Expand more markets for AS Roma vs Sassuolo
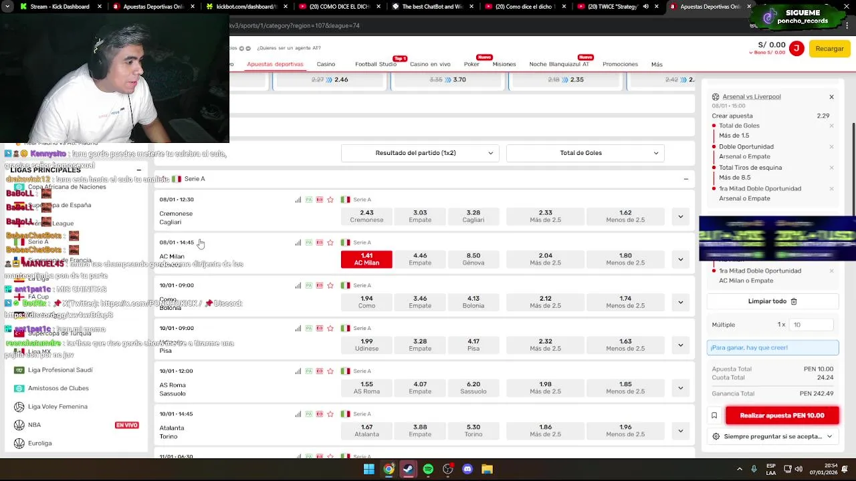The image size is (856, 481). click(680, 387)
